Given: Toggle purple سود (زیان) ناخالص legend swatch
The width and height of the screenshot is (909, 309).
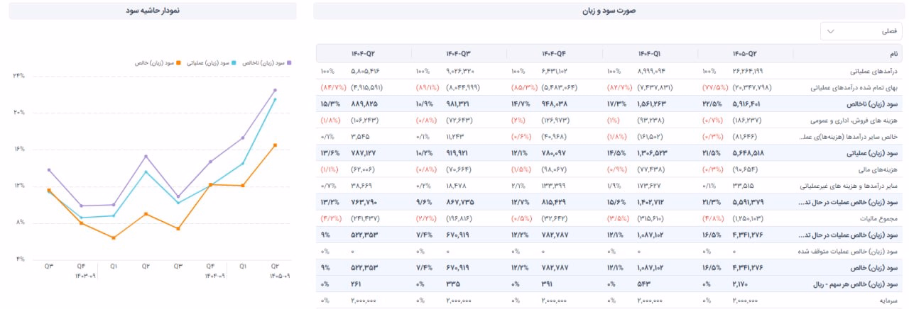Looking at the screenshot, I should tap(289, 63).
